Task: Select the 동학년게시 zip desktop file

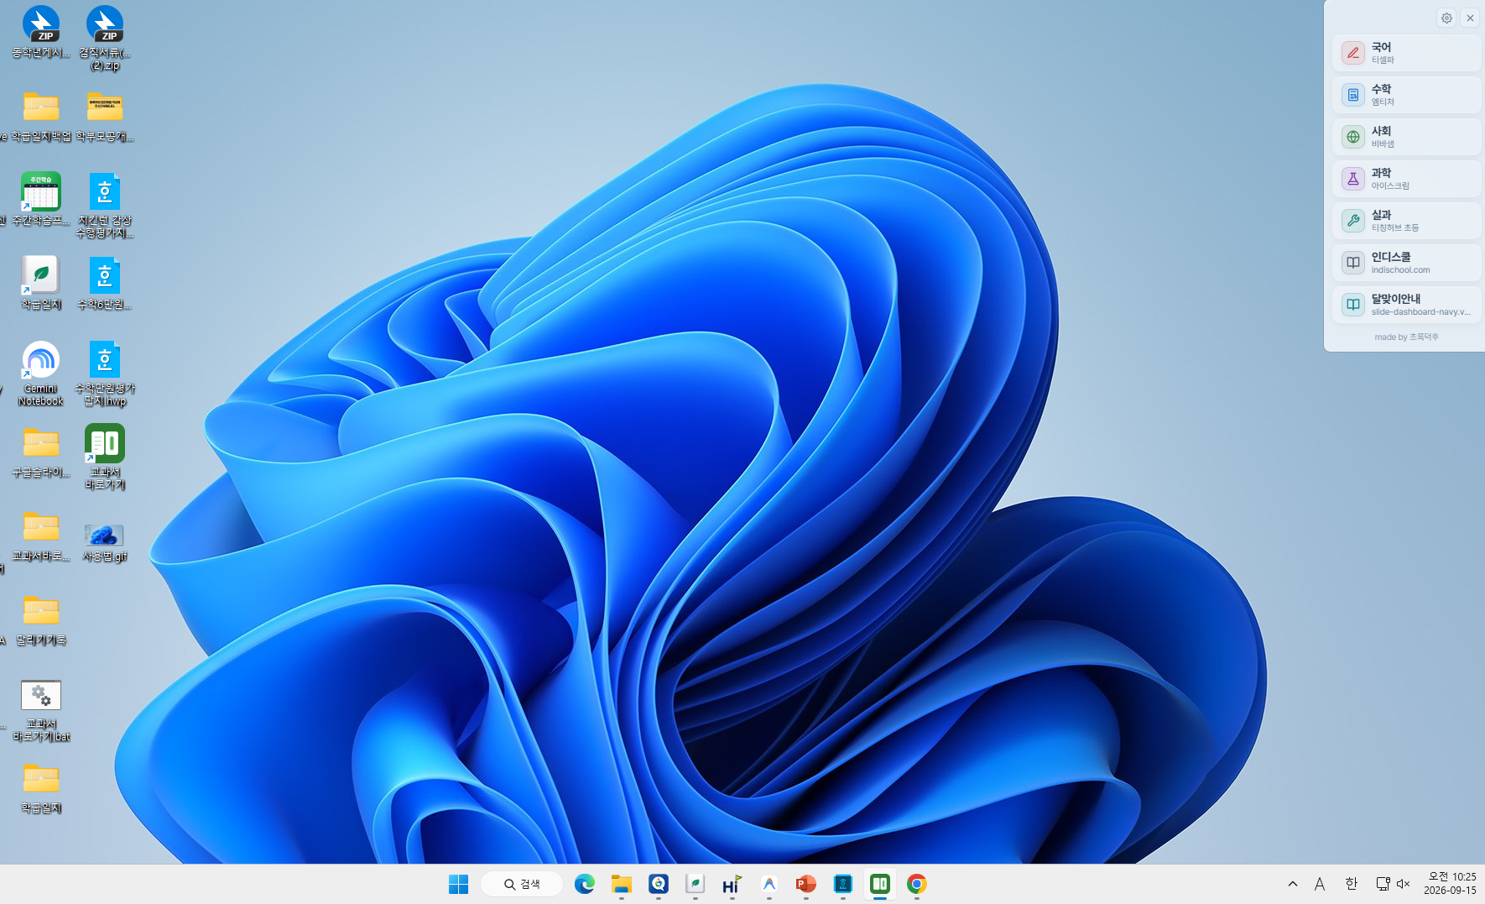Action: 41,33
